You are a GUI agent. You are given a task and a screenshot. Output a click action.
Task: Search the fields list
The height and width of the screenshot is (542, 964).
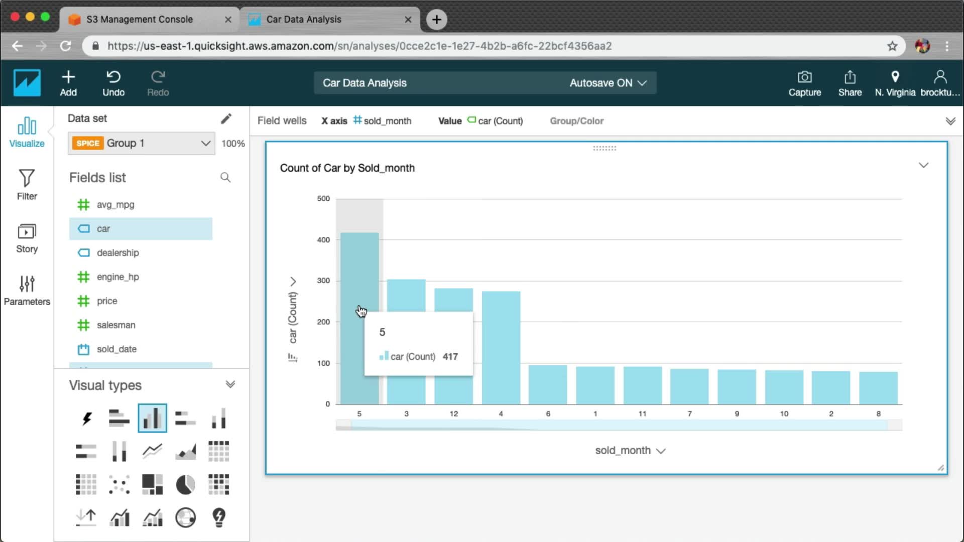(225, 178)
